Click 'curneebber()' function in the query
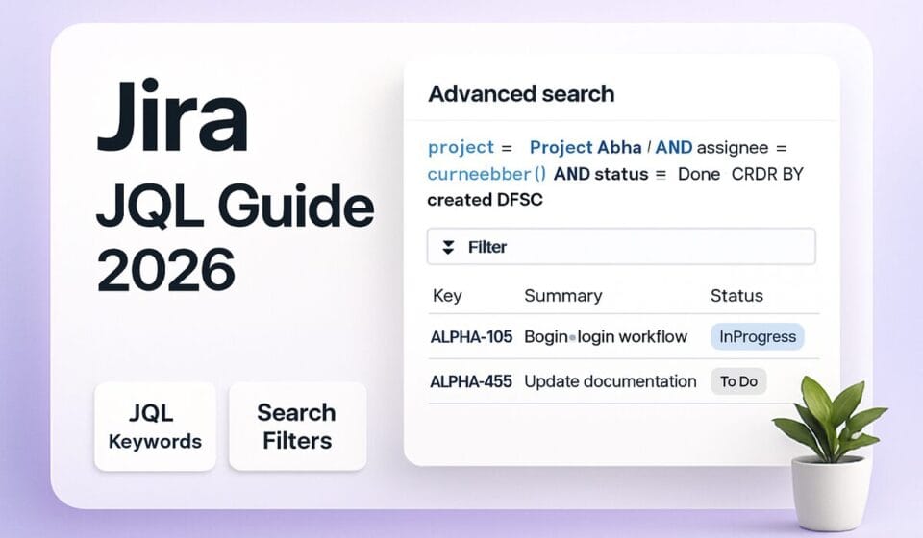Image resolution: width=923 pixels, height=538 pixels. pos(486,174)
